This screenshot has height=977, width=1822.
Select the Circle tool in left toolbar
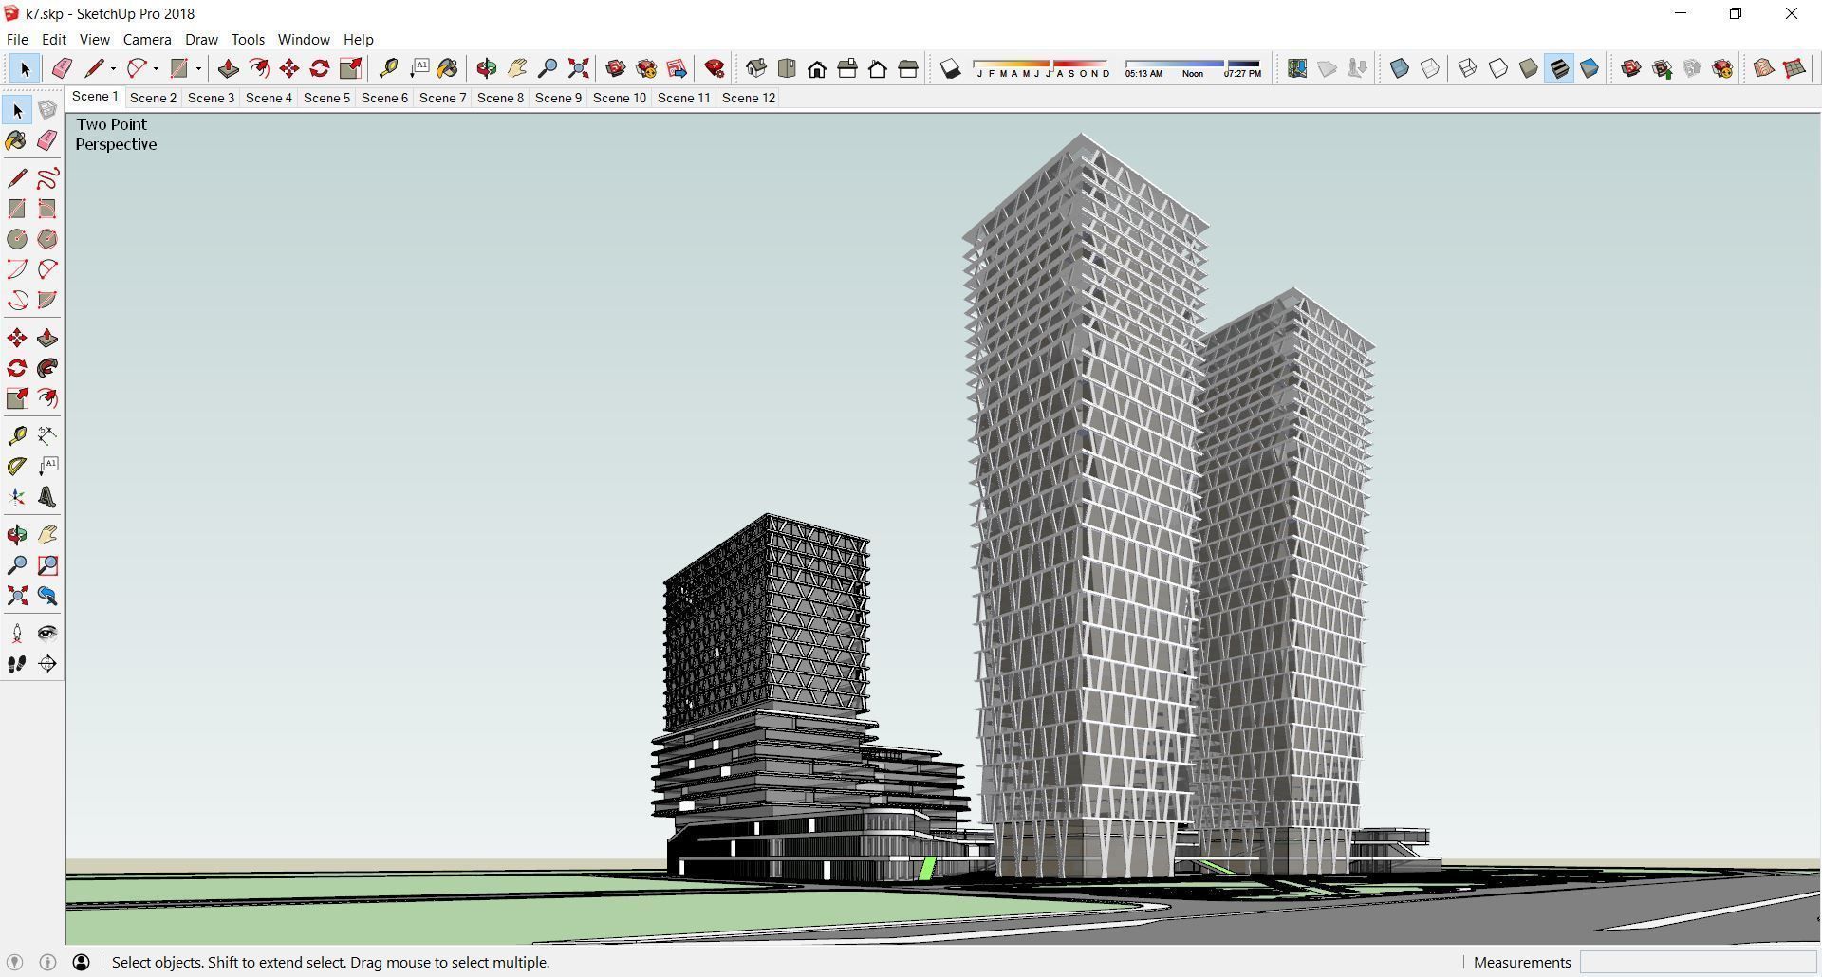click(x=17, y=239)
